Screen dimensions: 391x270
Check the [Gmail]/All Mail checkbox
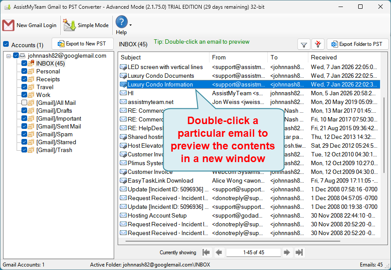click(x=24, y=103)
